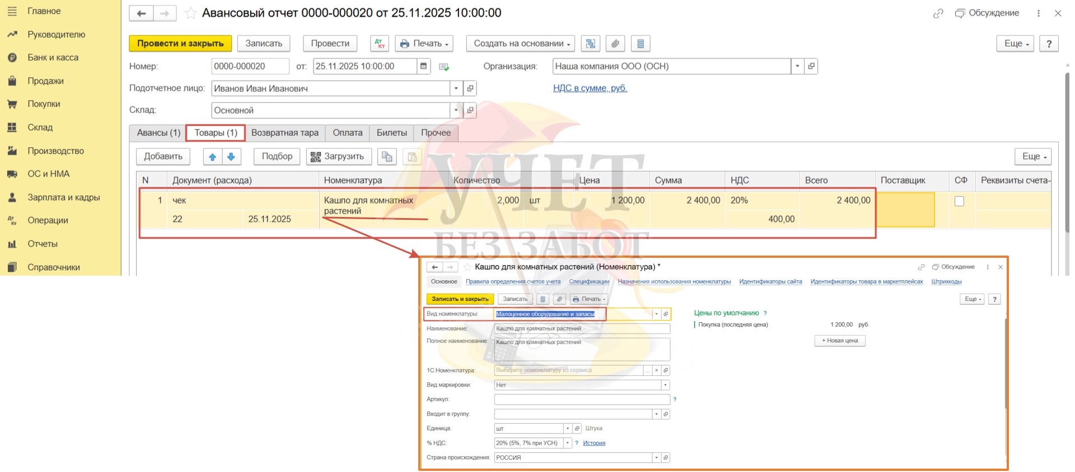Move the goods row down
Screen dimensions: 1075x472
click(231, 157)
